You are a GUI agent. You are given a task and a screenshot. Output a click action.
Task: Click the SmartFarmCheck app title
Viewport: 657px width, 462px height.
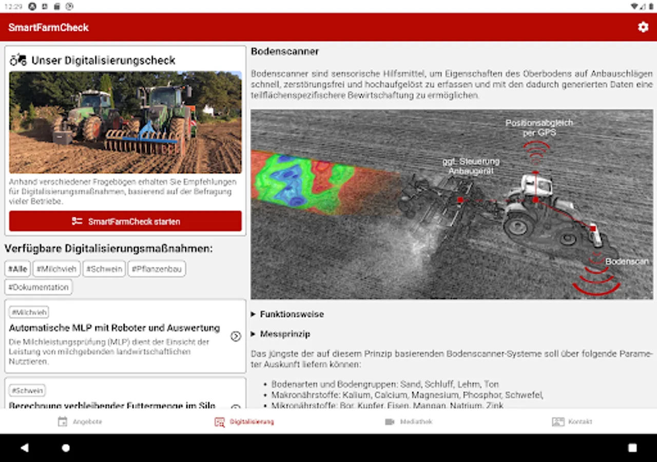click(48, 27)
